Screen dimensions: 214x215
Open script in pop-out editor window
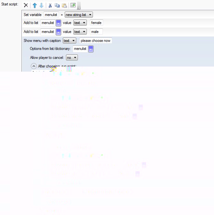tap(73, 5)
